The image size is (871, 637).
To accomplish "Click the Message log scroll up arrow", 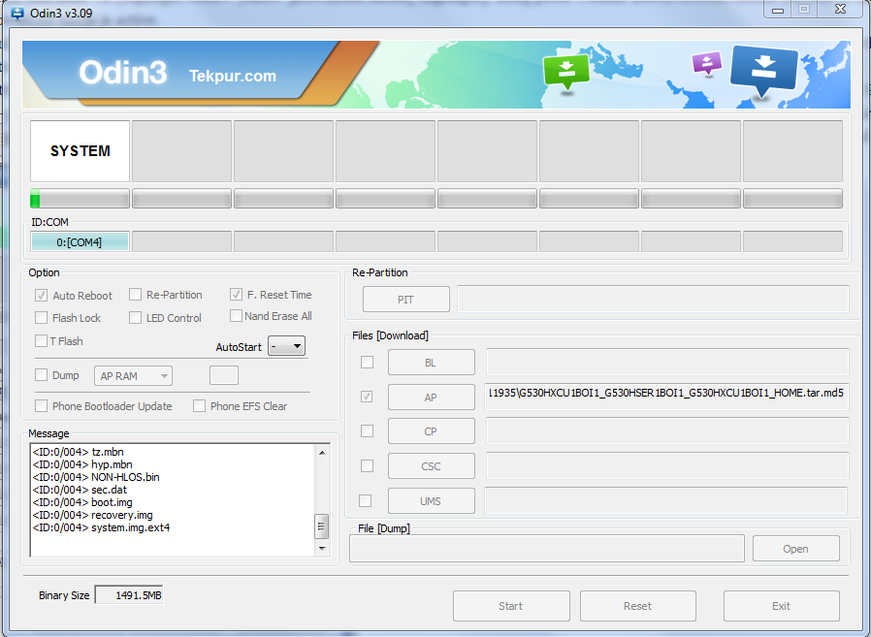I will 322,453.
